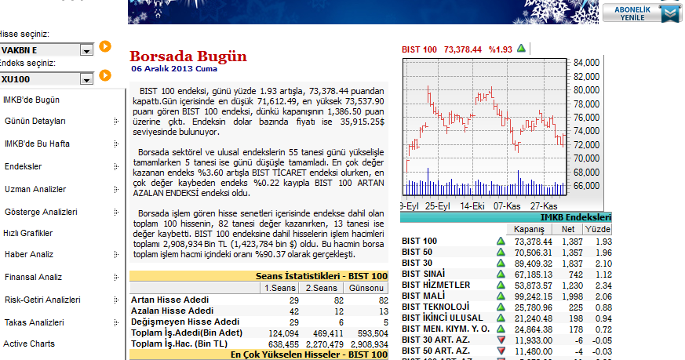Click the 2.Seans column header

pyautogui.click(x=322, y=289)
